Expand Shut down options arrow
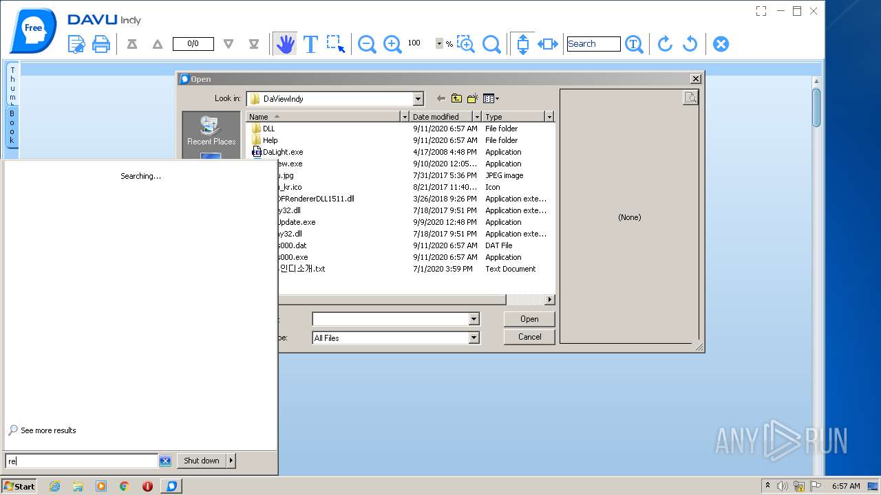Image resolution: width=881 pixels, height=495 pixels. point(231,461)
